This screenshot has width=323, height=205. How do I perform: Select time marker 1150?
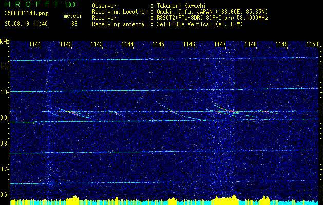pyautogui.click(x=313, y=44)
